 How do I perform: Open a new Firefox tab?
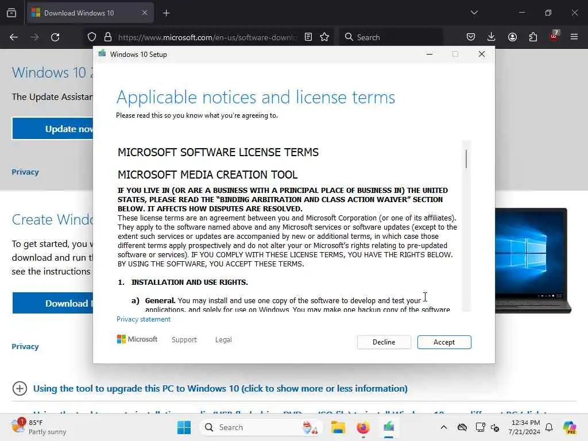click(x=166, y=13)
